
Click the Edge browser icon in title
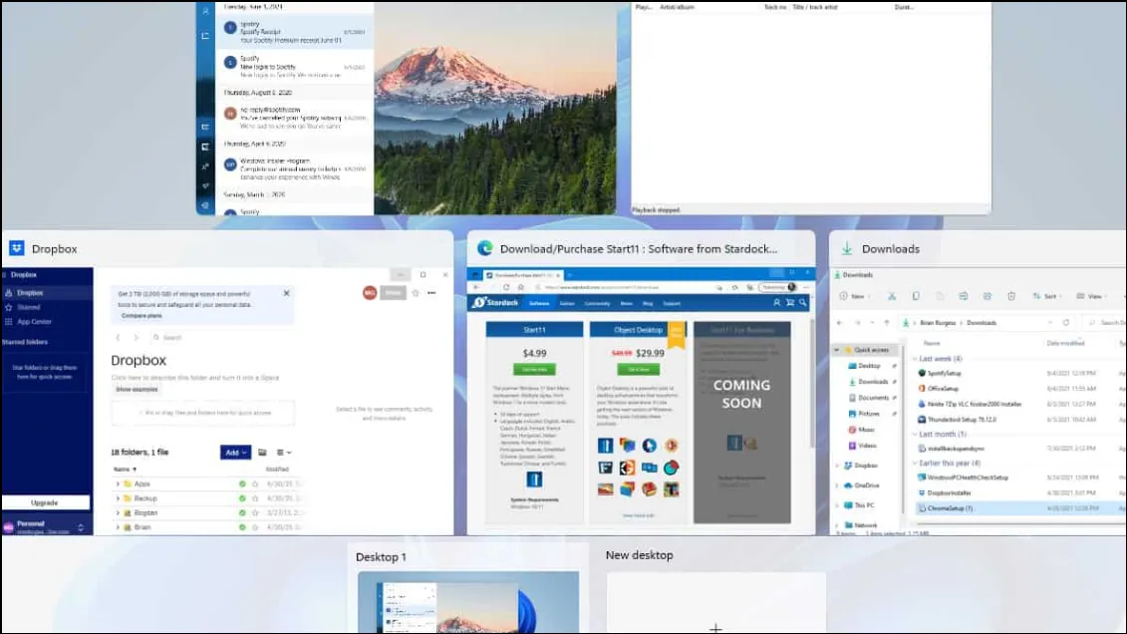pyautogui.click(x=485, y=248)
